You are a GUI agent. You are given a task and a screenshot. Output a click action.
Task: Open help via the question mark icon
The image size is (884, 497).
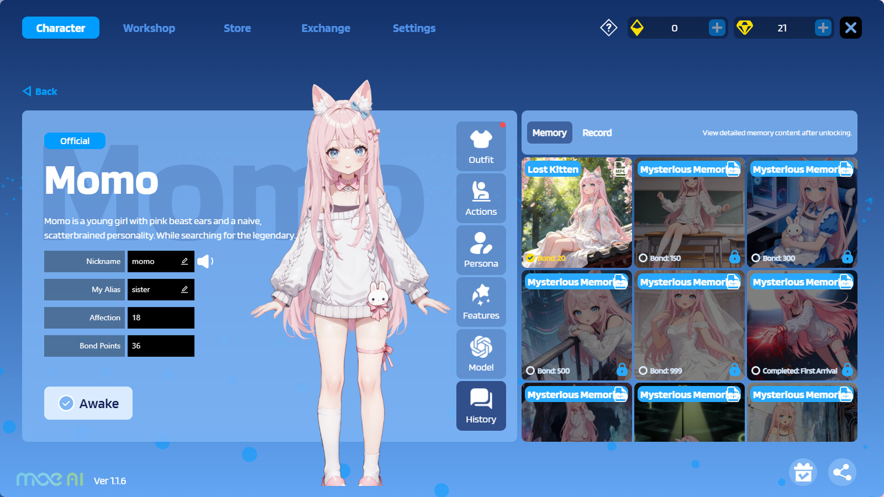click(x=608, y=28)
